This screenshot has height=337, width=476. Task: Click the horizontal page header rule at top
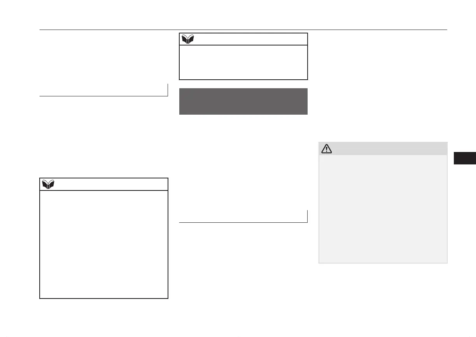(243, 30)
